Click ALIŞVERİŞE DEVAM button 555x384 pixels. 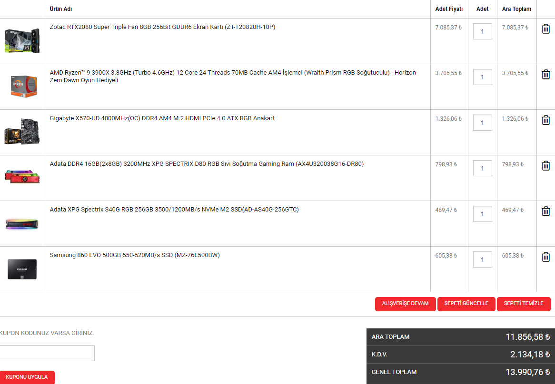tap(405, 304)
